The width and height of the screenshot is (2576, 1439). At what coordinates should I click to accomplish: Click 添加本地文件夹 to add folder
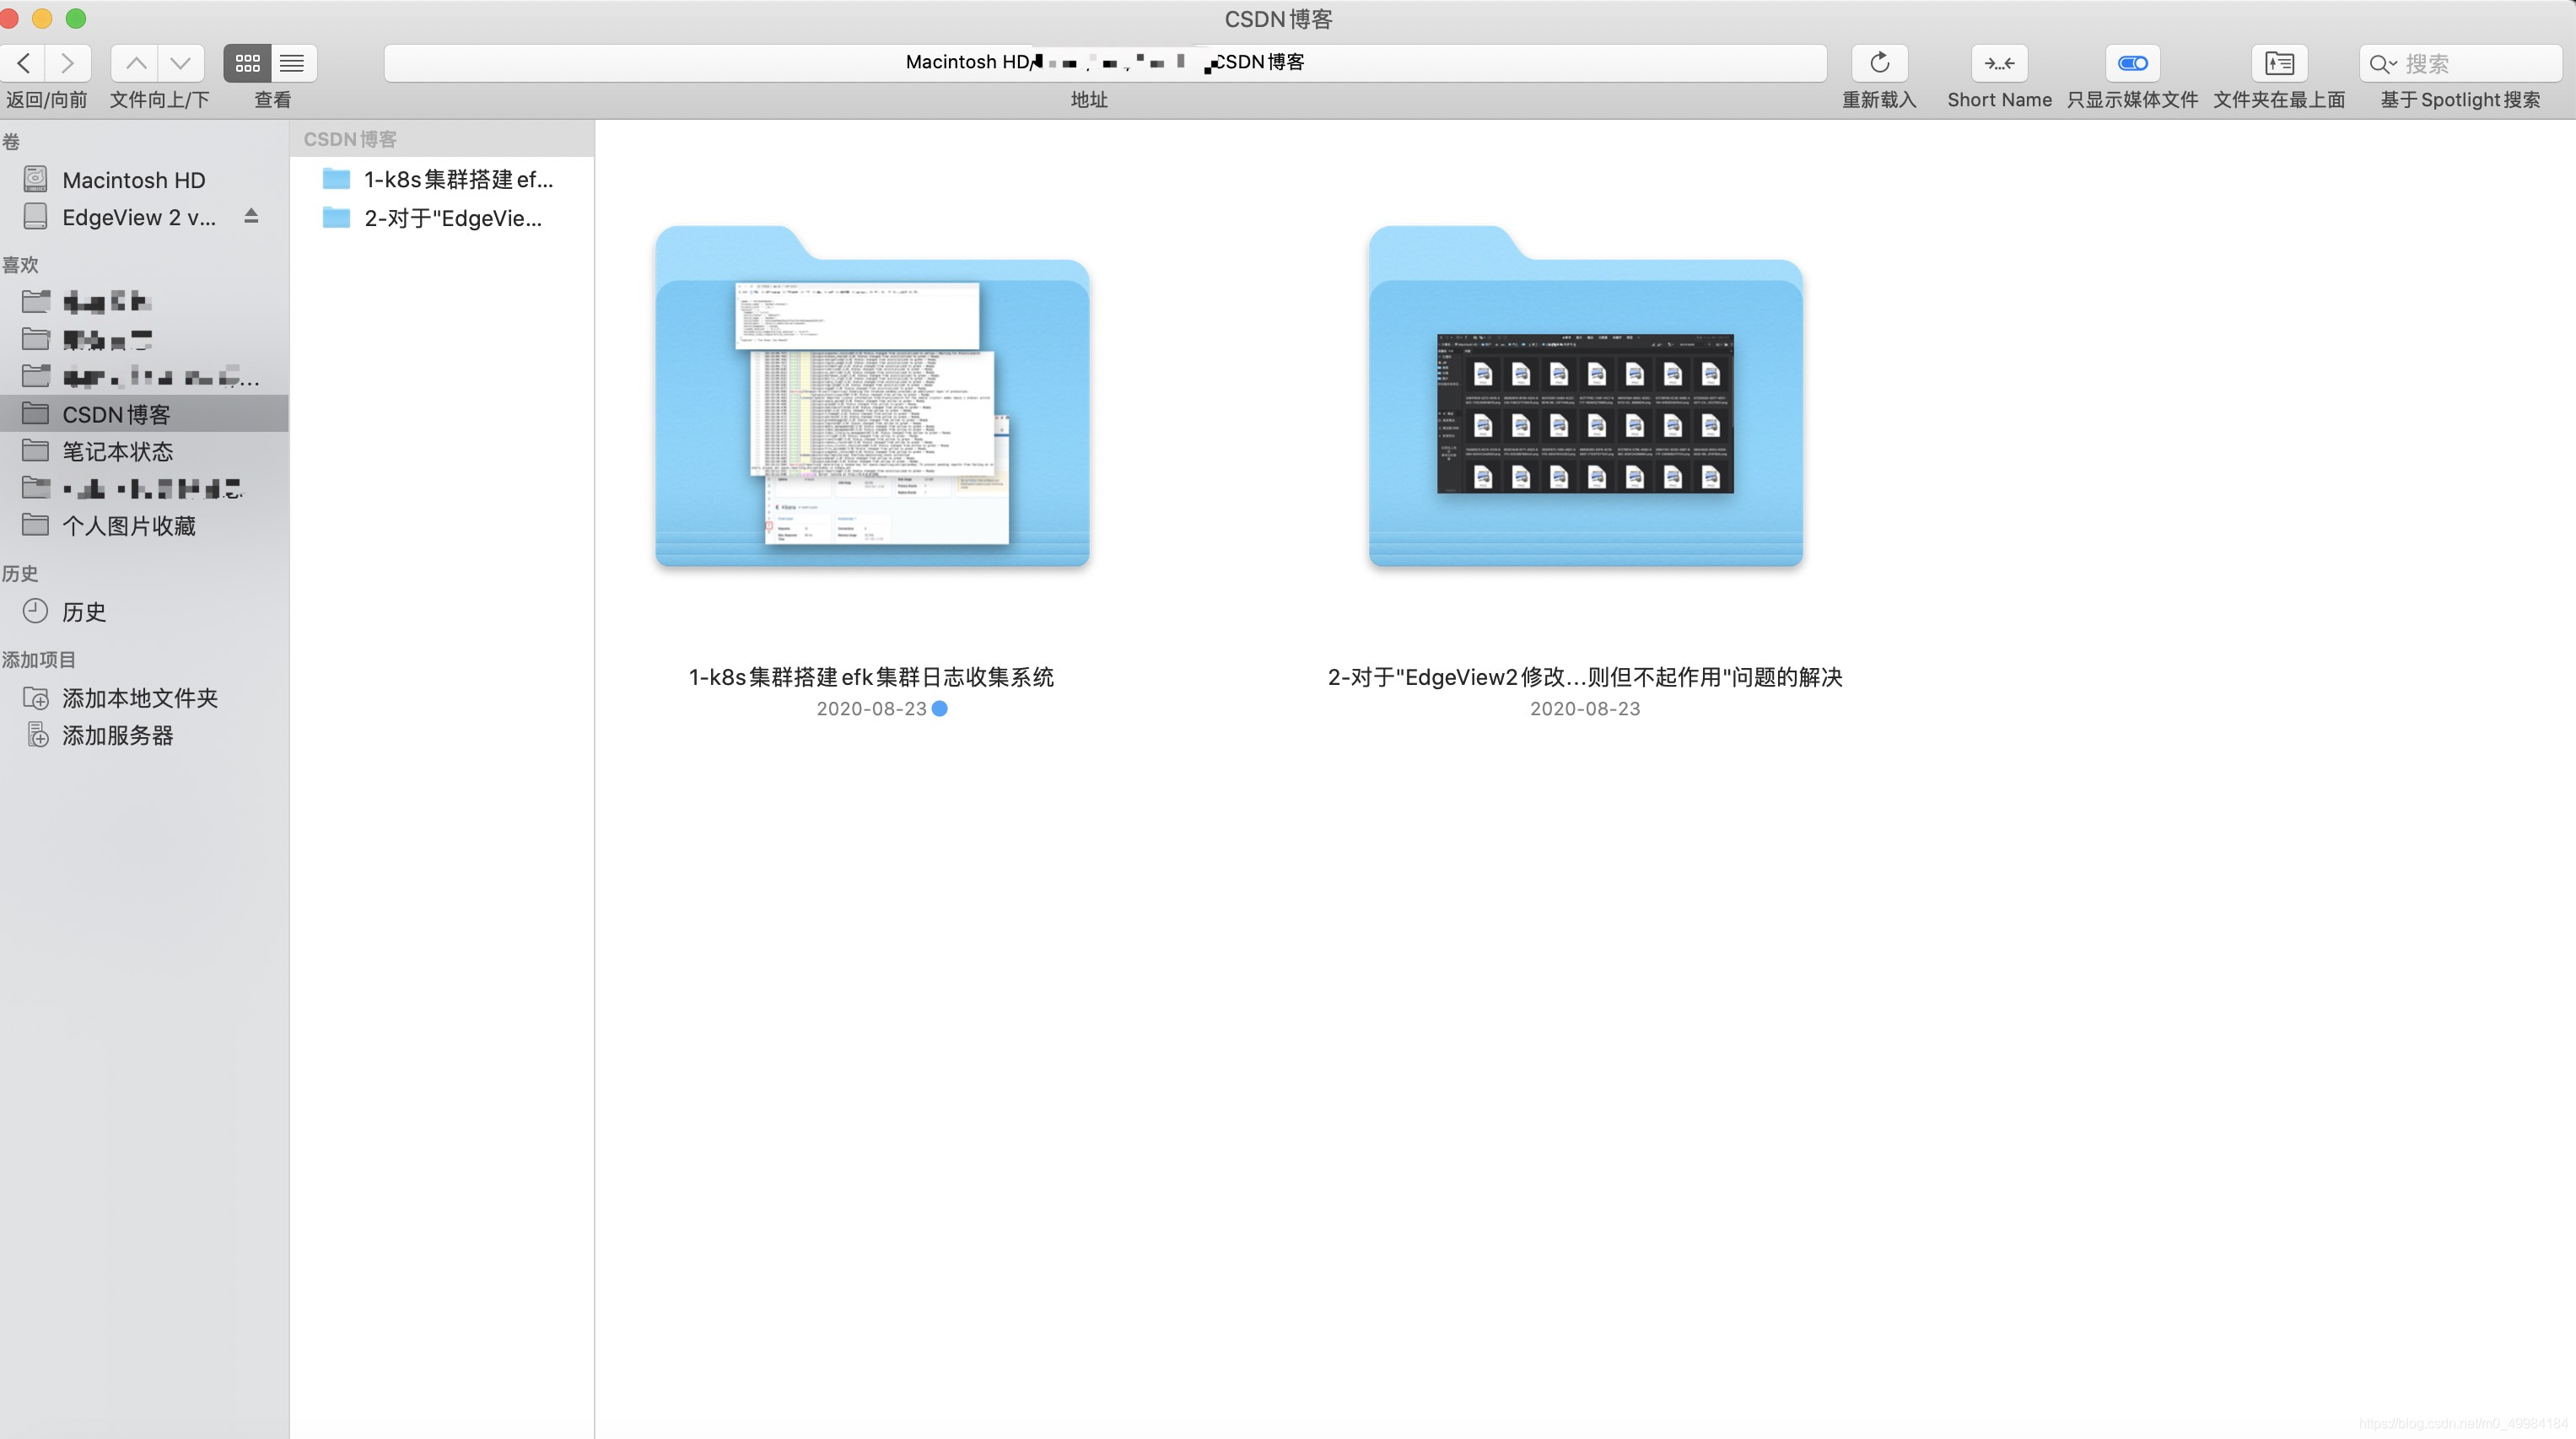coord(139,698)
